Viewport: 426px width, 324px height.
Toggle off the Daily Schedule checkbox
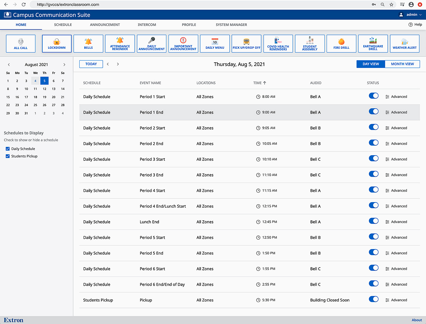click(x=7, y=148)
